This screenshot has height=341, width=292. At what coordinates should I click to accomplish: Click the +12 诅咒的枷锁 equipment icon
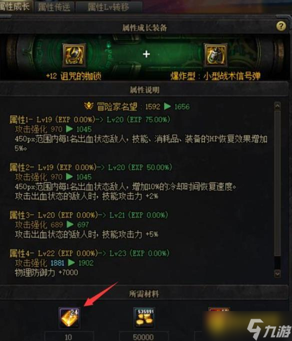coord(74,55)
